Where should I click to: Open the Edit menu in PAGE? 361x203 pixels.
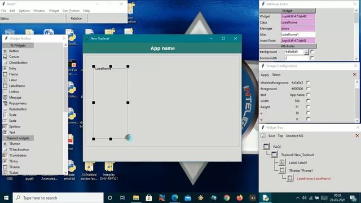coord(12,11)
